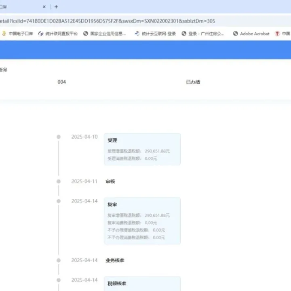Open the 统计云互联网-登录 bookmark

click(155, 34)
